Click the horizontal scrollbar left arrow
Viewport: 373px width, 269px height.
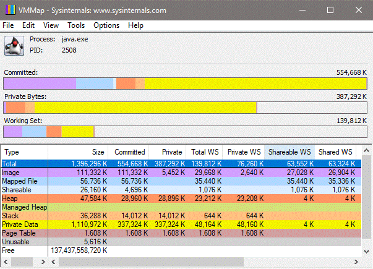pyautogui.click(x=6, y=263)
